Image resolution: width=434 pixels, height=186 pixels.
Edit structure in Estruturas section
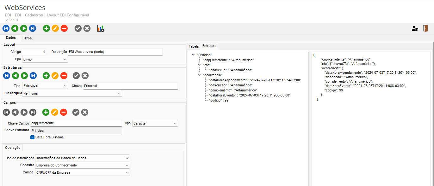tap(55, 76)
